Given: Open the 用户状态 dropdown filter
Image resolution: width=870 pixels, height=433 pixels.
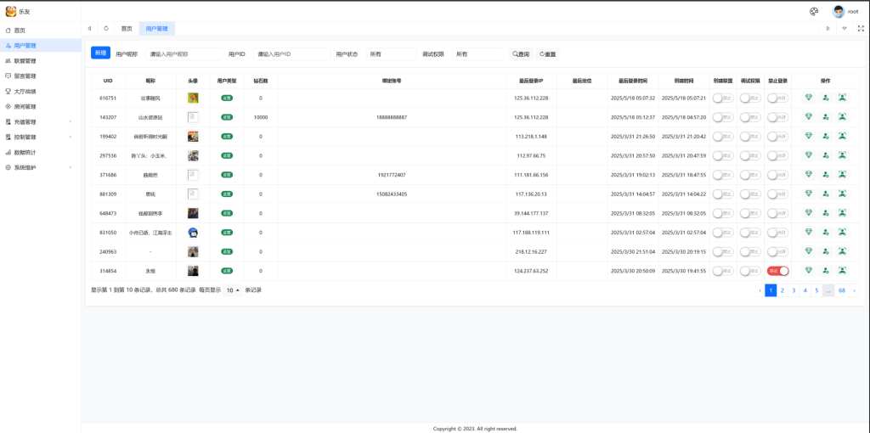Looking at the screenshot, I should (x=391, y=53).
